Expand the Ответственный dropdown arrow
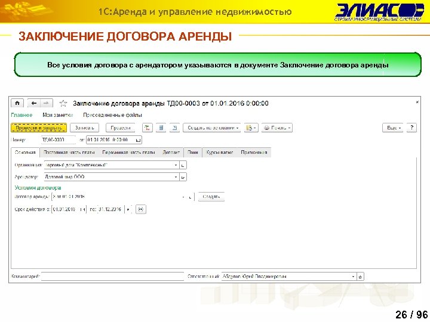 coord(353,277)
